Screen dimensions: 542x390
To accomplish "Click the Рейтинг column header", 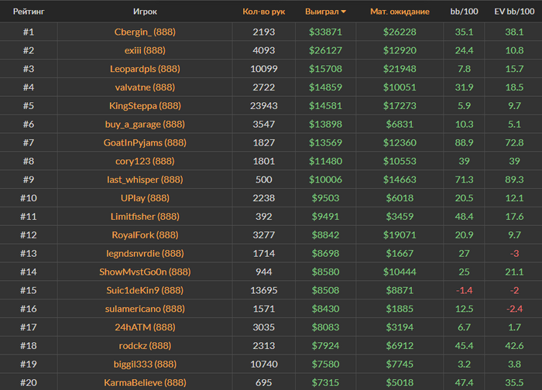I will (28, 12).
